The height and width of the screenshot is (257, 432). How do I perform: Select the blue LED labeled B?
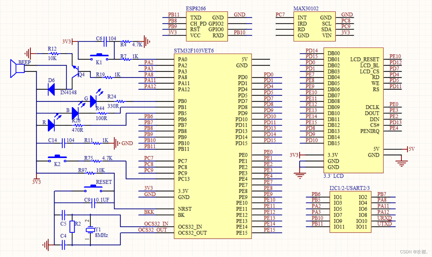[75, 113]
